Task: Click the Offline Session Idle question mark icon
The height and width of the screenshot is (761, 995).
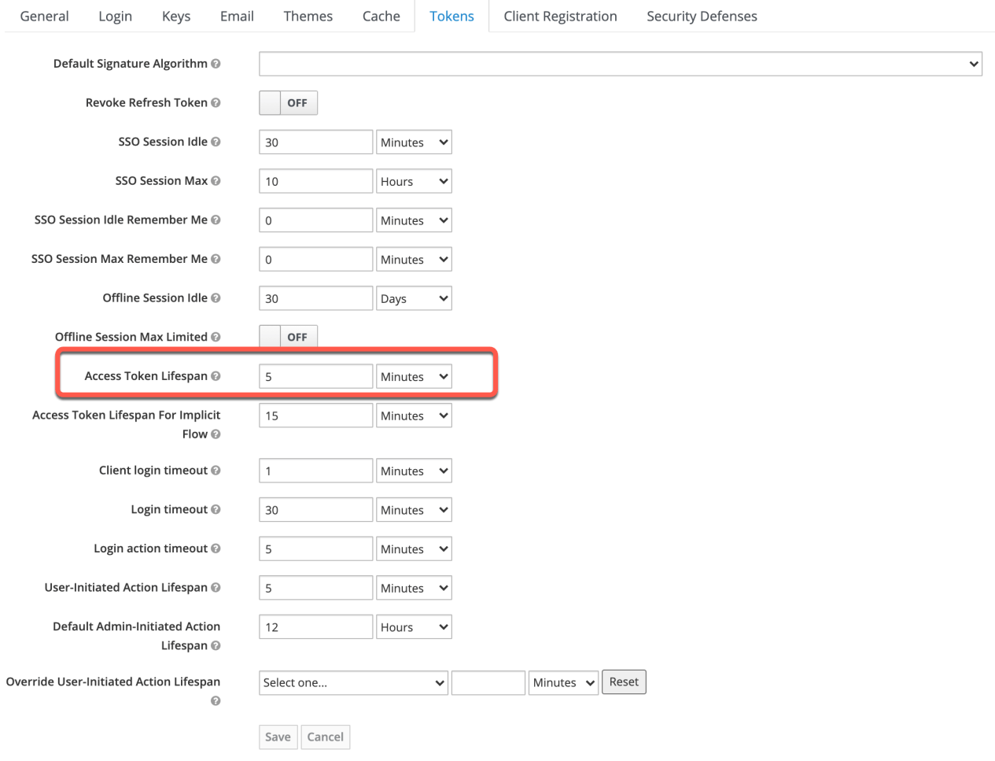Action: pyautogui.click(x=216, y=298)
